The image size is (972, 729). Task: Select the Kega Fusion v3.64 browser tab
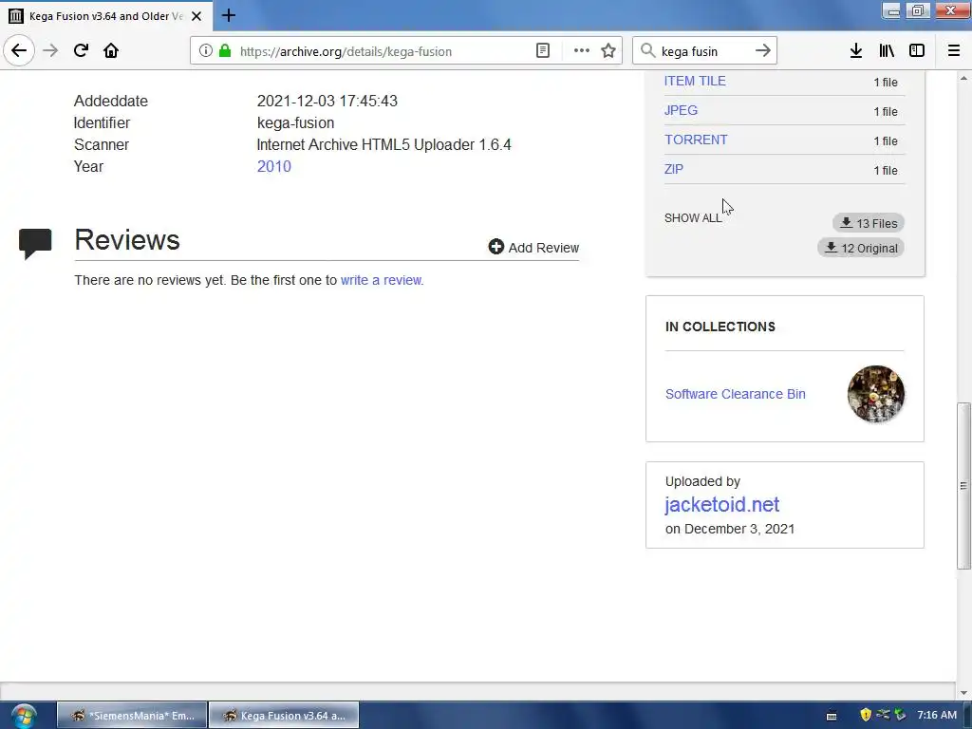pyautogui.click(x=106, y=16)
